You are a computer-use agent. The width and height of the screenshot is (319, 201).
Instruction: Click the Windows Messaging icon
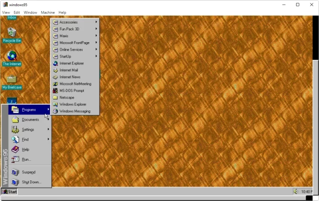[55, 111]
